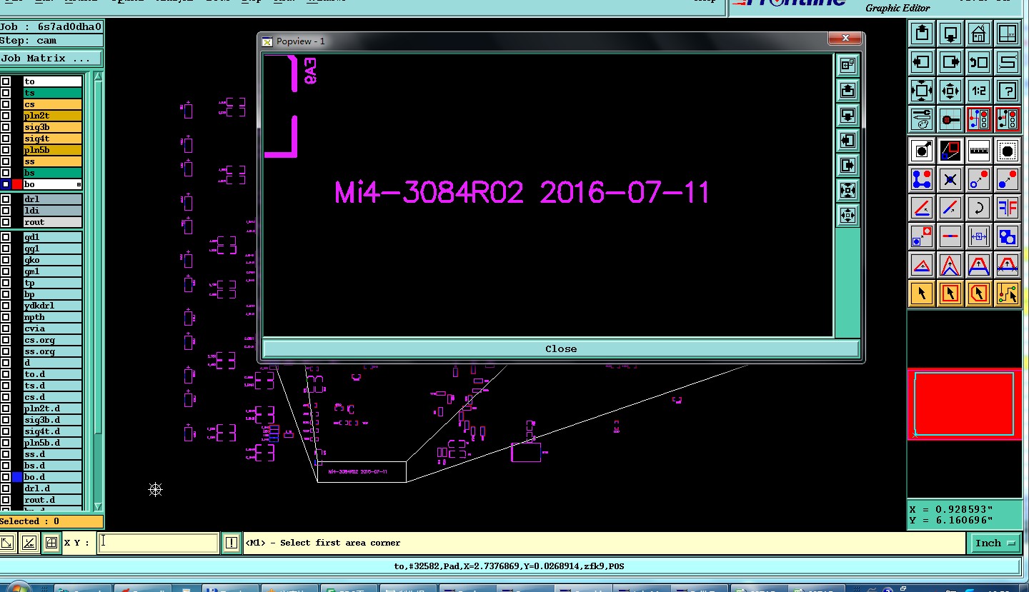Select the layer name sig3b.d
The height and width of the screenshot is (592, 1029).
pyautogui.click(x=52, y=420)
